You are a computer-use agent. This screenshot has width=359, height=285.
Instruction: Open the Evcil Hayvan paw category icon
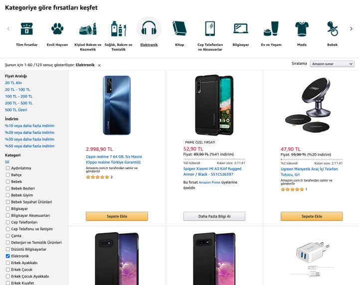click(57, 29)
